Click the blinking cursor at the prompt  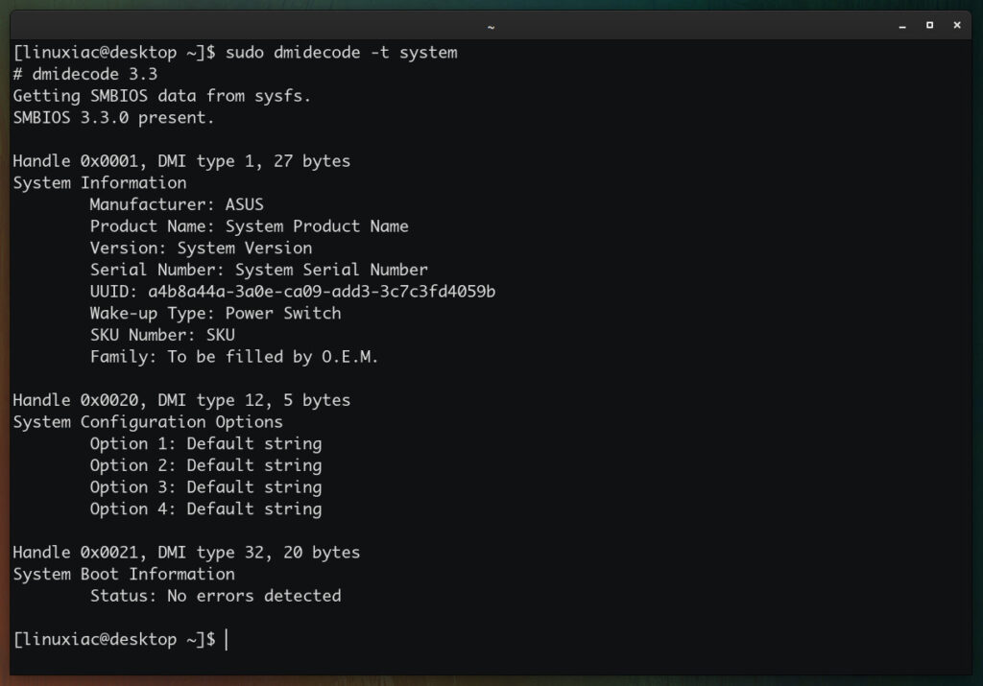coord(227,639)
